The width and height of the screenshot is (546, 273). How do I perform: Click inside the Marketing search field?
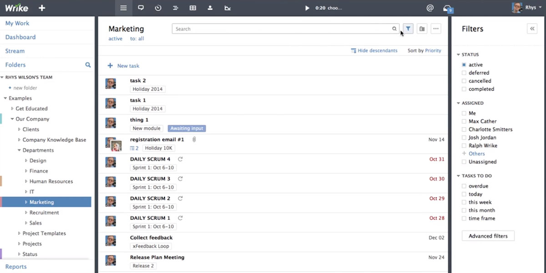click(x=282, y=29)
